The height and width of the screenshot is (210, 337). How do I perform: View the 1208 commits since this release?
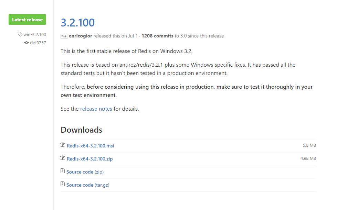157,36
